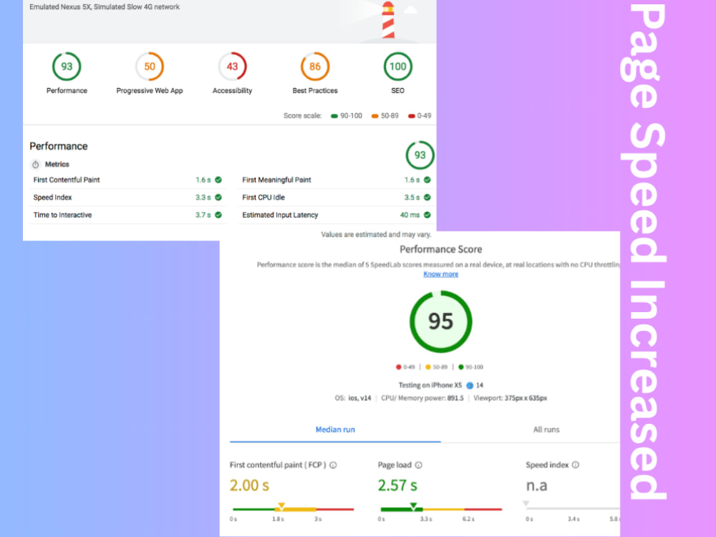Click the Progressive Web App gauge showing 50
This screenshot has height=537, width=716.
(150, 67)
